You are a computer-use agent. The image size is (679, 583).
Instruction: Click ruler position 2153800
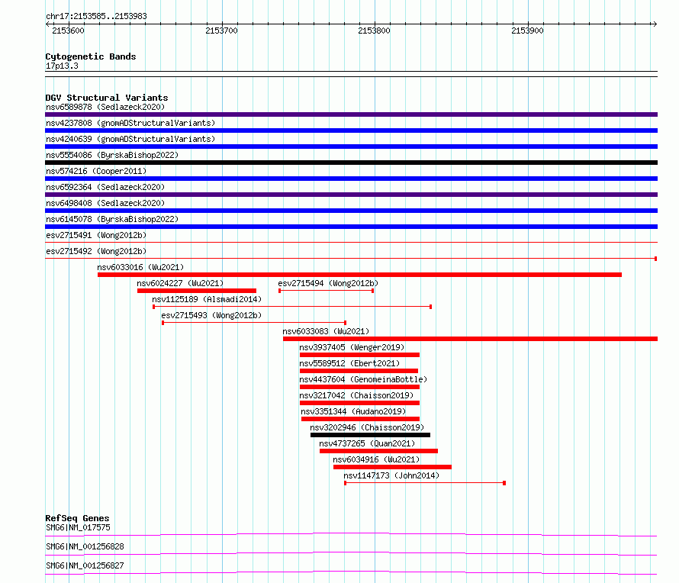[x=374, y=31]
